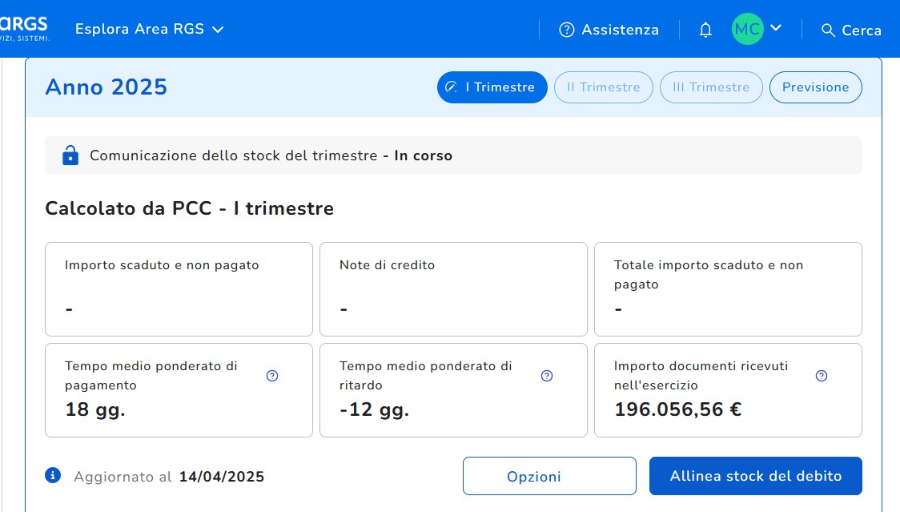Click the Totale importo scaduto e non pagato card
Viewport: 900px width, 512px height.
click(728, 289)
